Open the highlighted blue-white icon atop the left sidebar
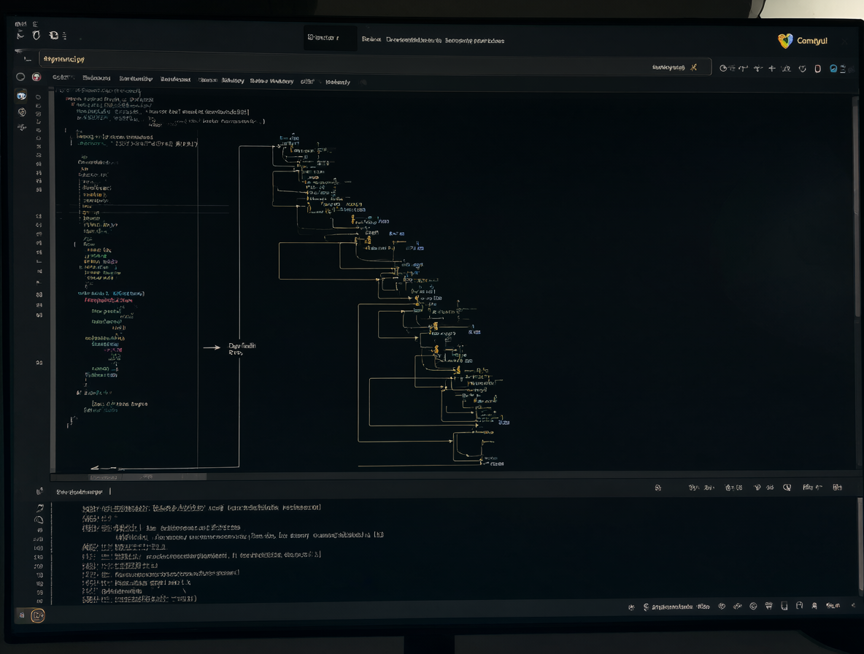Image resolution: width=864 pixels, height=654 pixels. click(21, 96)
